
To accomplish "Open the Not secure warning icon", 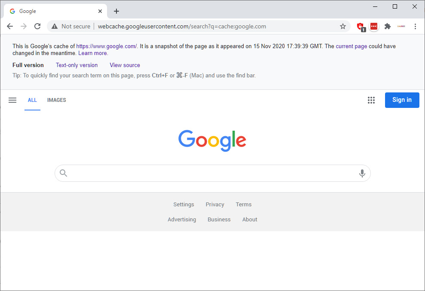I will pos(55,26).
